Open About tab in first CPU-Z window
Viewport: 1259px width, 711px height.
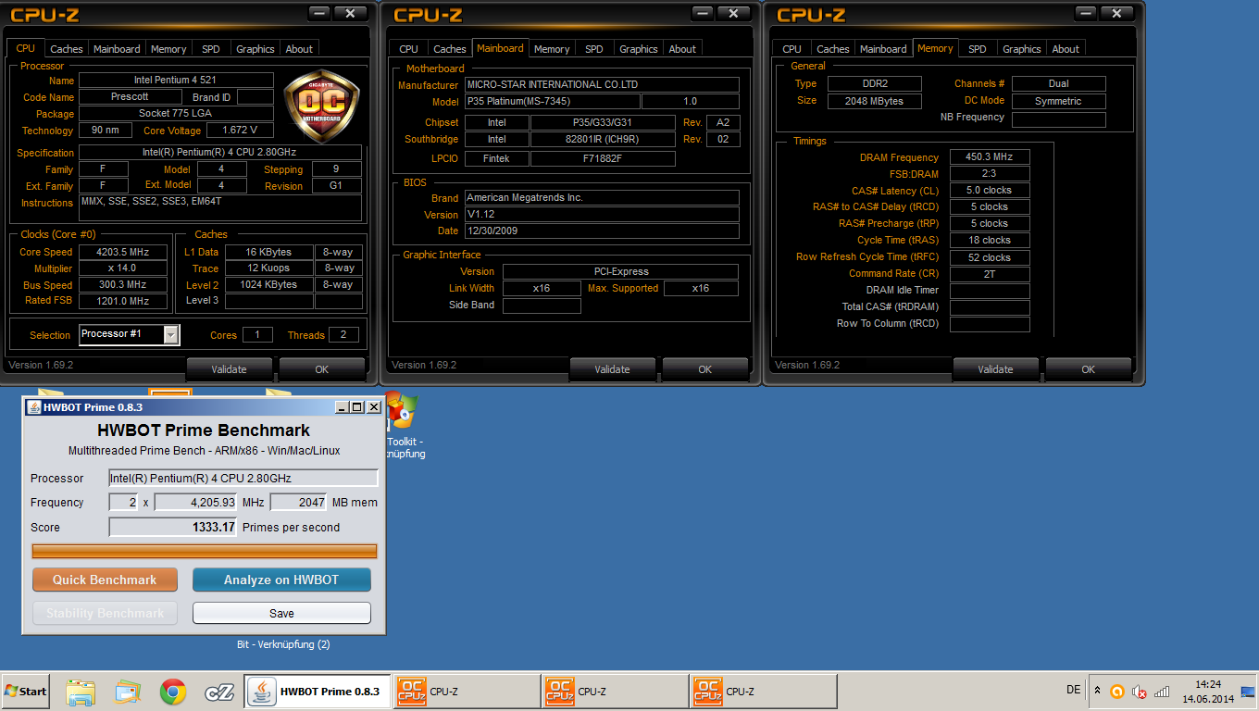(x=299, y=49)
